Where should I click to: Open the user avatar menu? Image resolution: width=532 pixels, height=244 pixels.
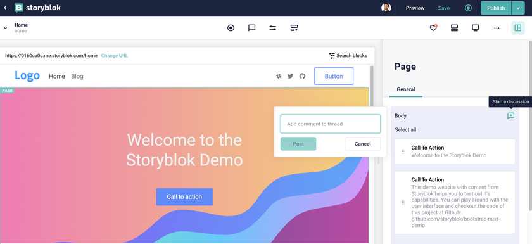tap(386, 8)
